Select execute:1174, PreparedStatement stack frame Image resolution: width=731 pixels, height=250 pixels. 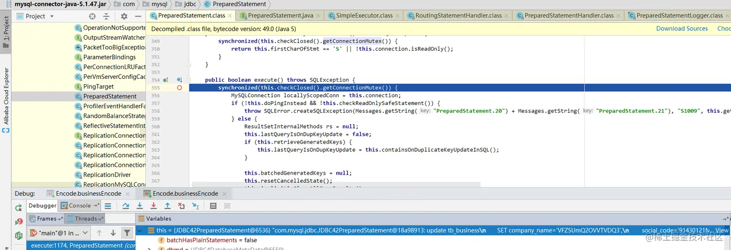[80, 246]
